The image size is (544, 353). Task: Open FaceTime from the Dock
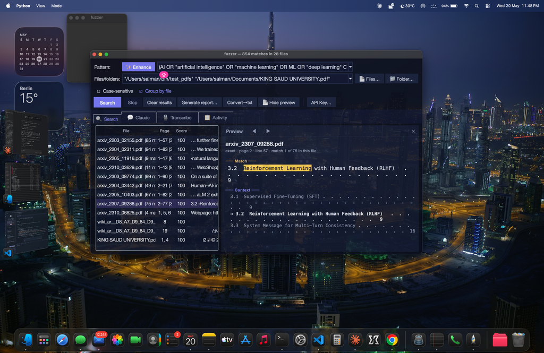135,340
